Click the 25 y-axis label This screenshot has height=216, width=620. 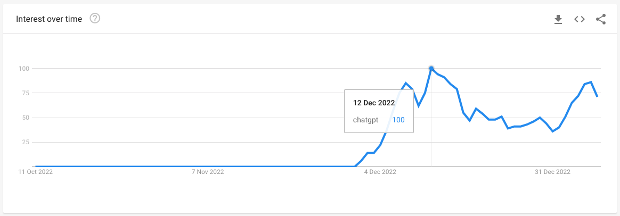25,142
